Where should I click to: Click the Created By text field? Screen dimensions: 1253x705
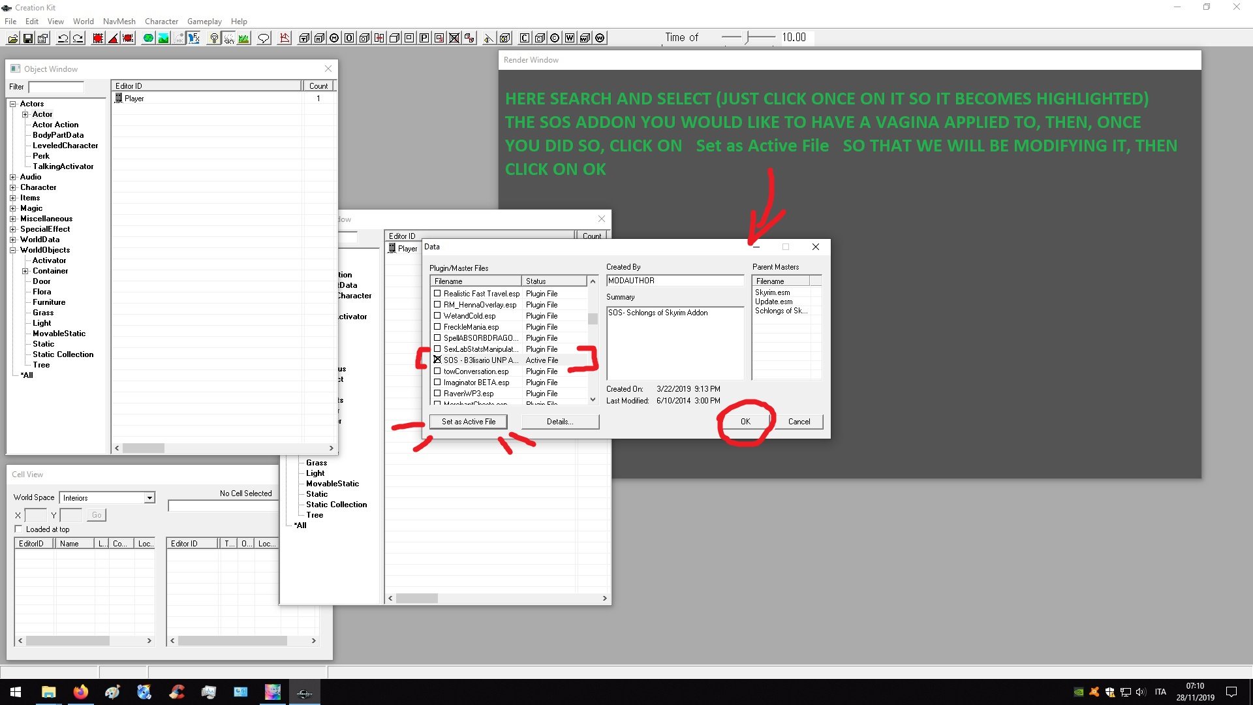click(x=675, y=281)
